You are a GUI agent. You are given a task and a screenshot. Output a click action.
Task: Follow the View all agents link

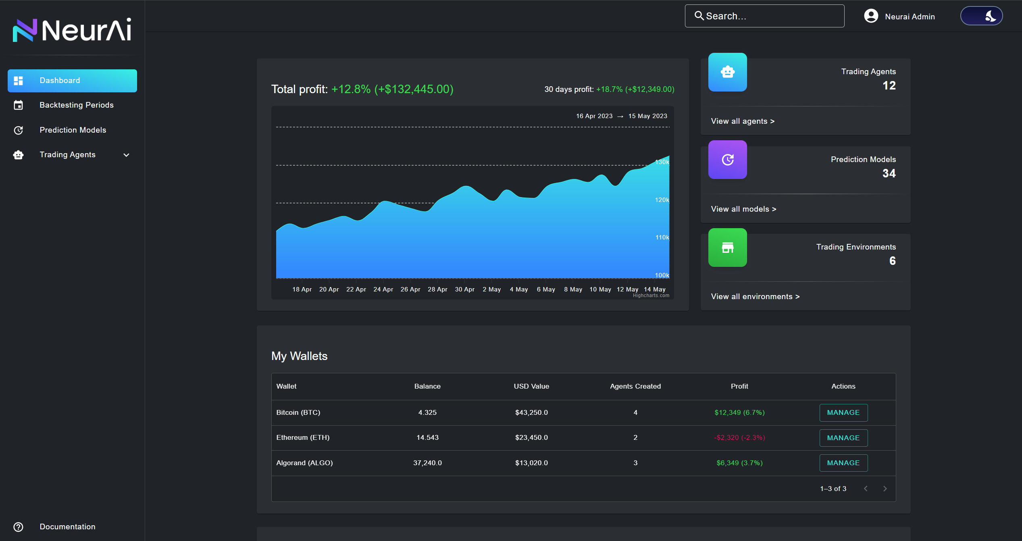743,121
